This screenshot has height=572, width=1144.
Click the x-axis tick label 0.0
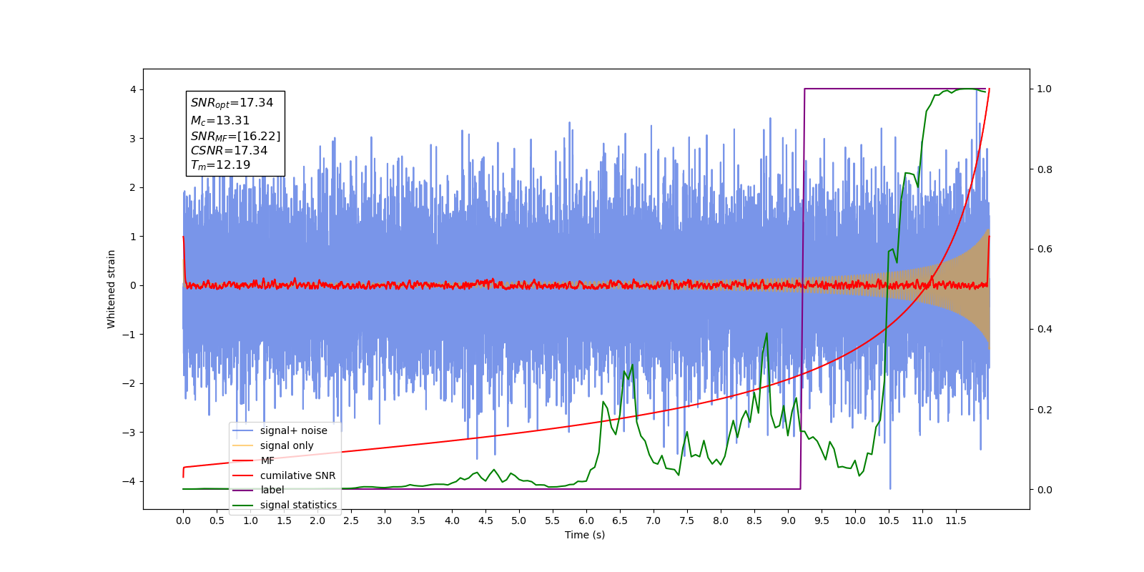click(183, 521)
